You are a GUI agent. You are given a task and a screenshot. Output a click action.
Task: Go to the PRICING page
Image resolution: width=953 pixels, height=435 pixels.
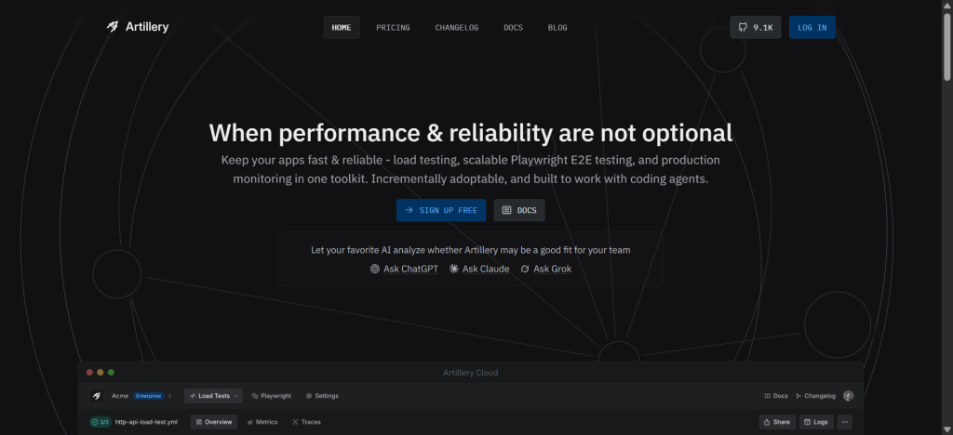394,27
